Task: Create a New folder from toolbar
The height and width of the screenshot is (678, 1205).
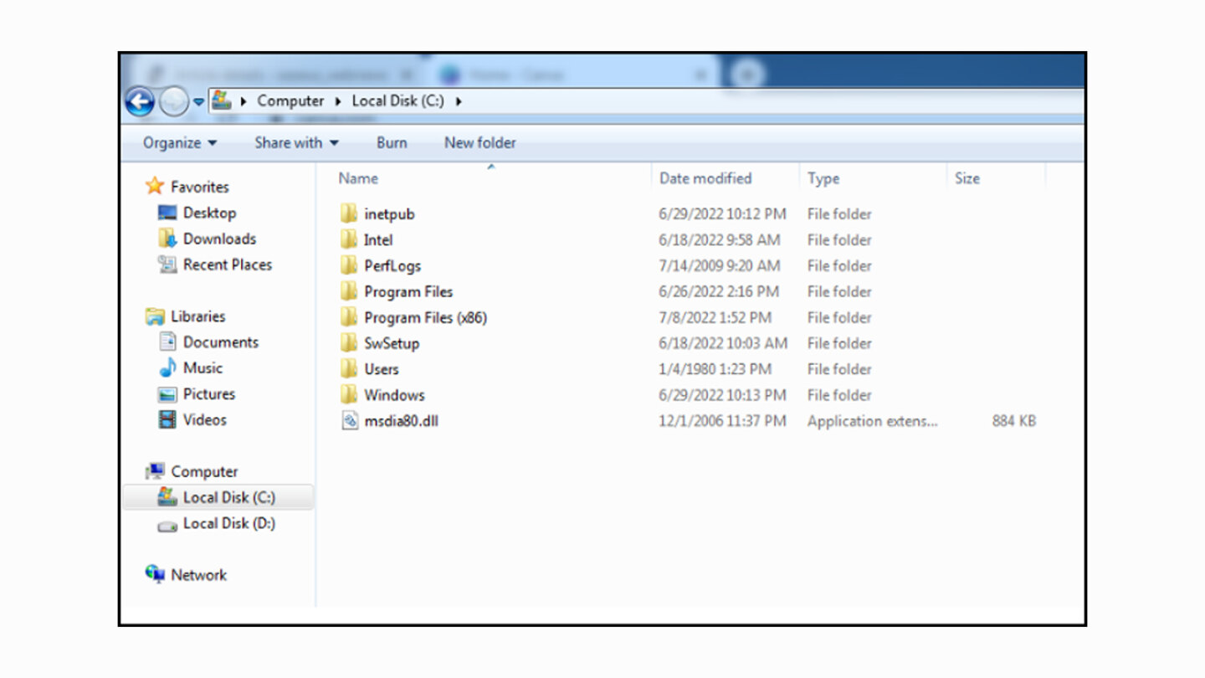Action: point(479,143)
